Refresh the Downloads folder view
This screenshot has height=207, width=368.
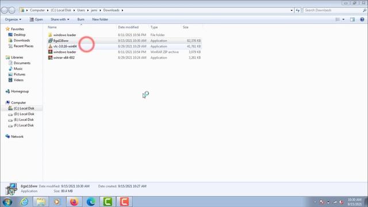298,10
